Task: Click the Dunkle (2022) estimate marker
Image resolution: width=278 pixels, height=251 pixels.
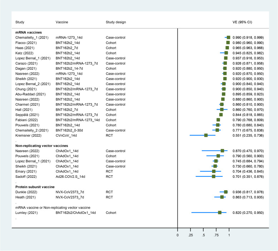Action: (x=226, y=192)
